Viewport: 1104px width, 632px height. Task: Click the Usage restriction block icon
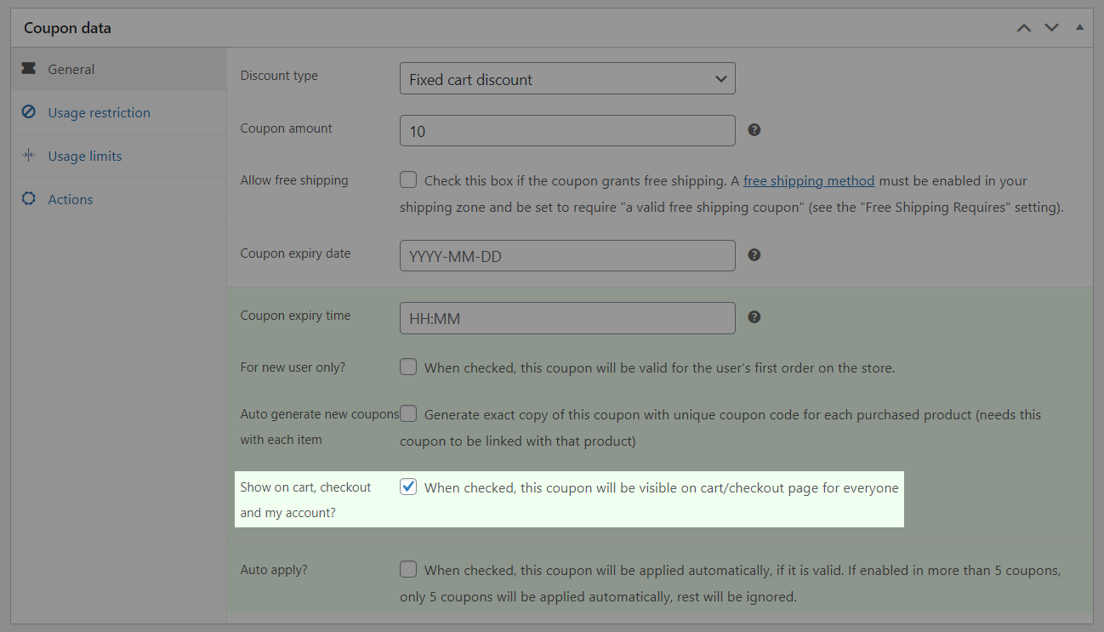pos(29,112)
